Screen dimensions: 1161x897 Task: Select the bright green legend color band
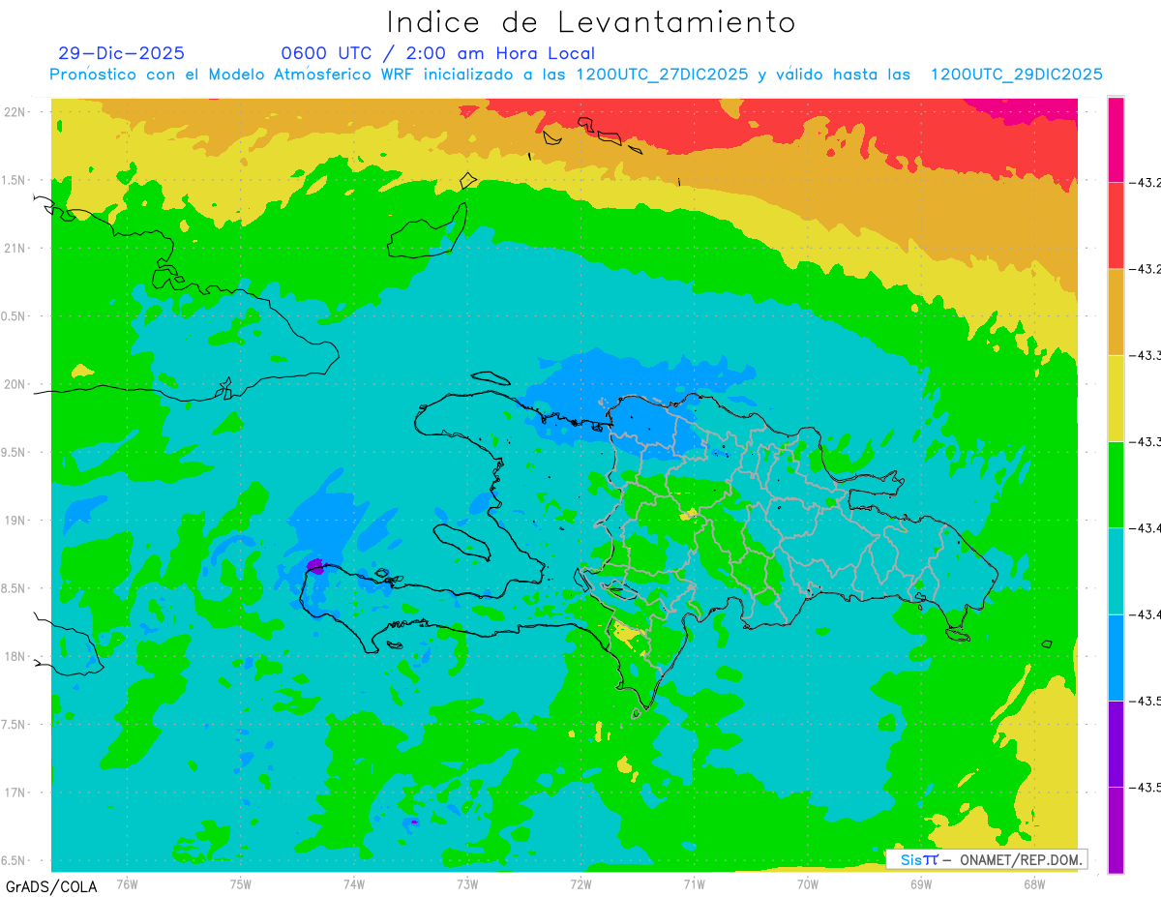[x=1116, y=484]
